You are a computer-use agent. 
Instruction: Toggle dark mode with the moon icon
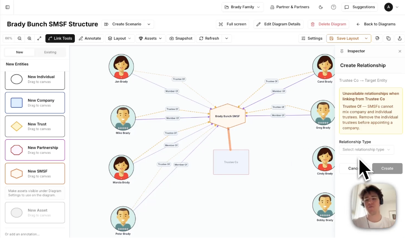tap(321, 7)
